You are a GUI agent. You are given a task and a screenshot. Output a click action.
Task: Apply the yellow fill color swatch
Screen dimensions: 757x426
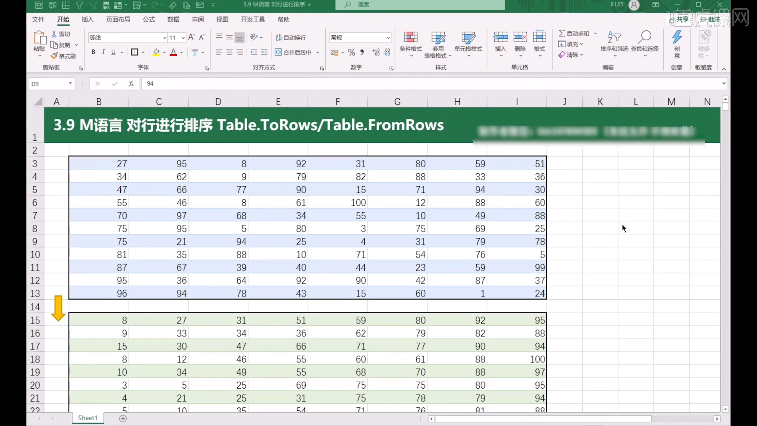156,52
